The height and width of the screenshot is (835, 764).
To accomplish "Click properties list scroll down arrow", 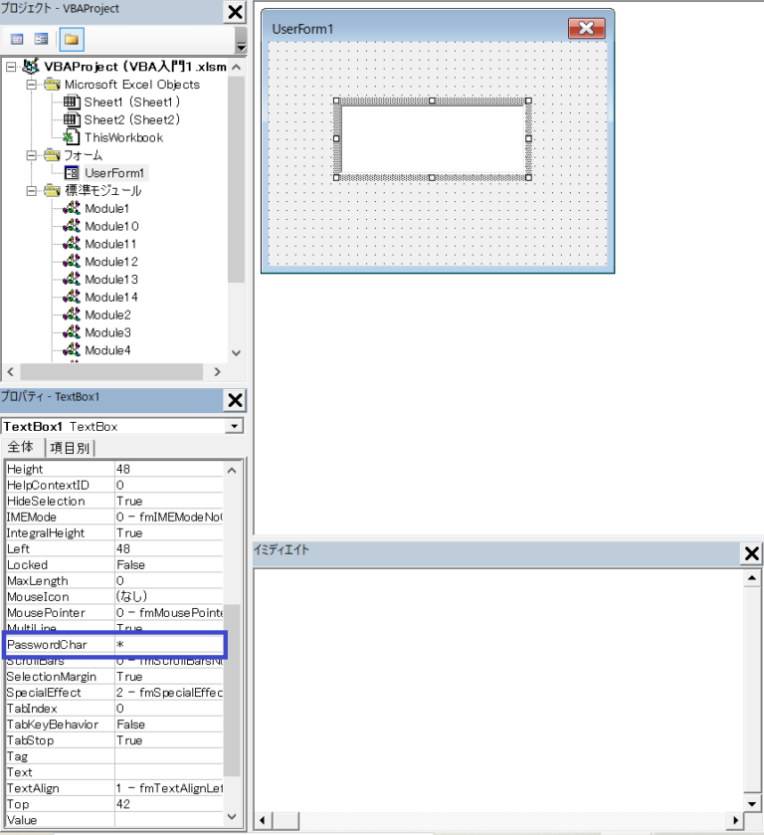I will [232, 816].
